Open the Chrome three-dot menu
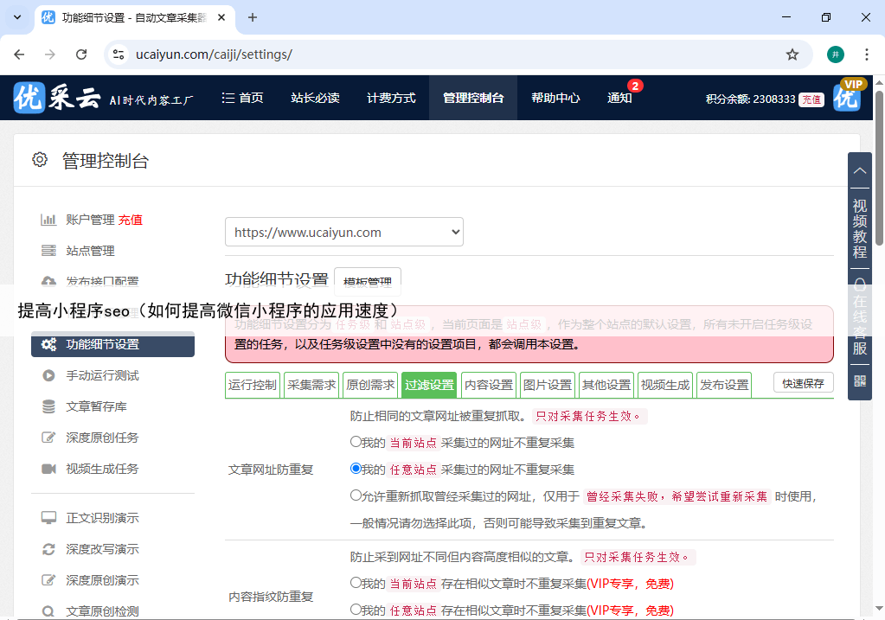 [866, 54]
